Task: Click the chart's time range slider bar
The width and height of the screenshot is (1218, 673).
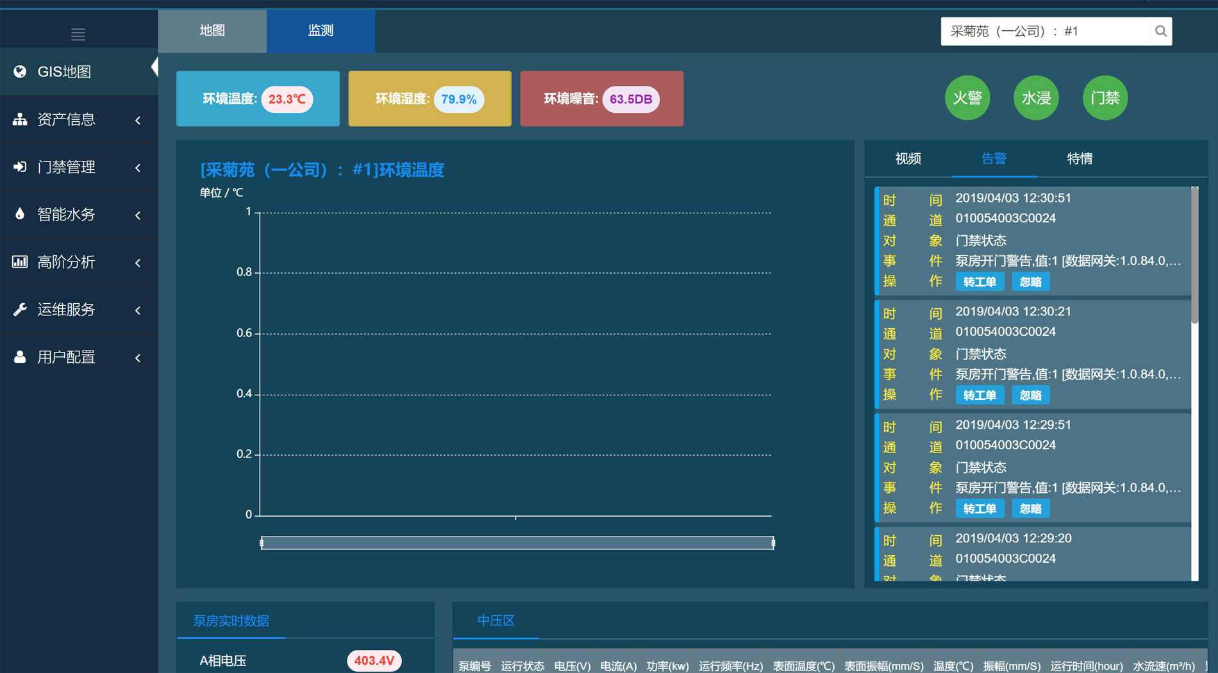Action: pyautogui.click(x=517, y=543)
